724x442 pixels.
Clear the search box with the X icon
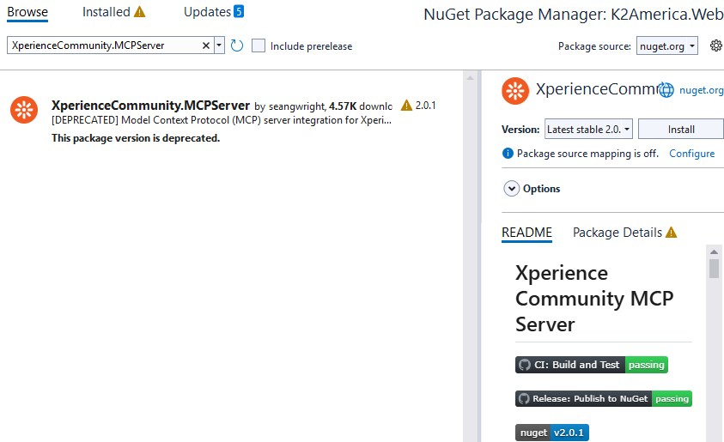[x=206, y=45]
